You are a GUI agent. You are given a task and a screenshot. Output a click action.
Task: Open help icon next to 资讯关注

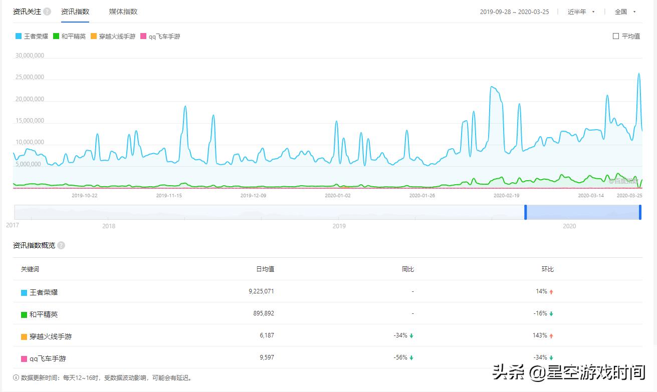point(47,12)
